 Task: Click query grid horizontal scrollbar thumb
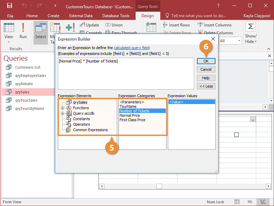click(x=159, y=186)
